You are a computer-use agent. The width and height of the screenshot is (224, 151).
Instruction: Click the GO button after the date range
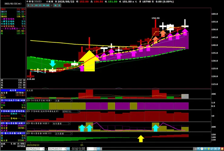68,149
